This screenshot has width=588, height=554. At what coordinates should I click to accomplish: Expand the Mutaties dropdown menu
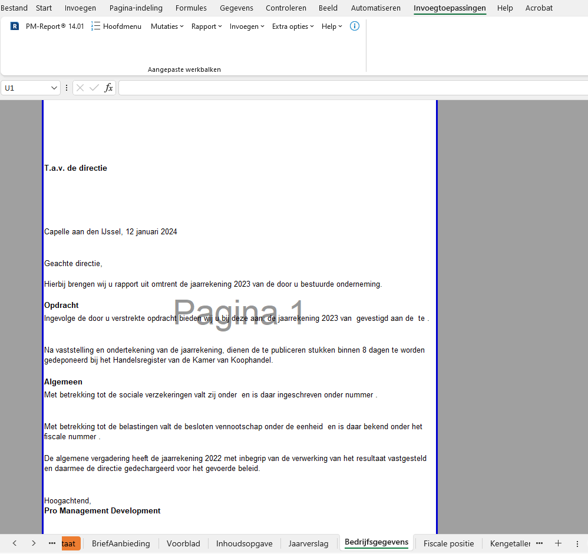coord(167,26)
